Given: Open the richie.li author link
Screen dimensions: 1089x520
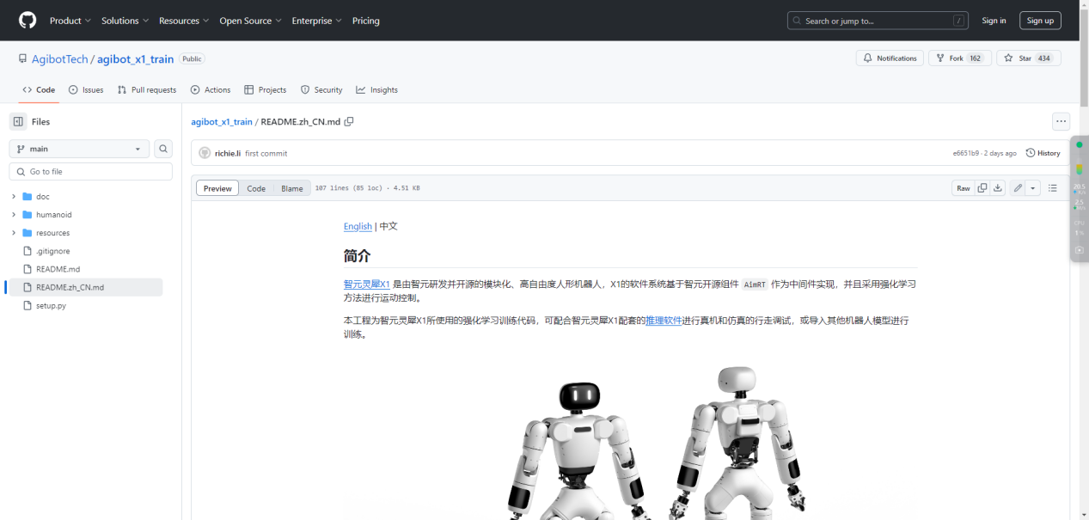Looking at the screenshot, I should pos(228,153).
